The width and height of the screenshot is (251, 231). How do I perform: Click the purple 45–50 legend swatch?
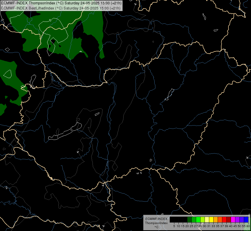[x=237, y=220]
